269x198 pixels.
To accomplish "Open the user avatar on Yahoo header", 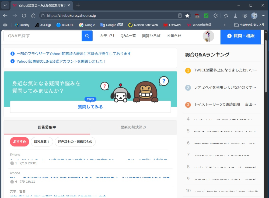I will [208, 36].
